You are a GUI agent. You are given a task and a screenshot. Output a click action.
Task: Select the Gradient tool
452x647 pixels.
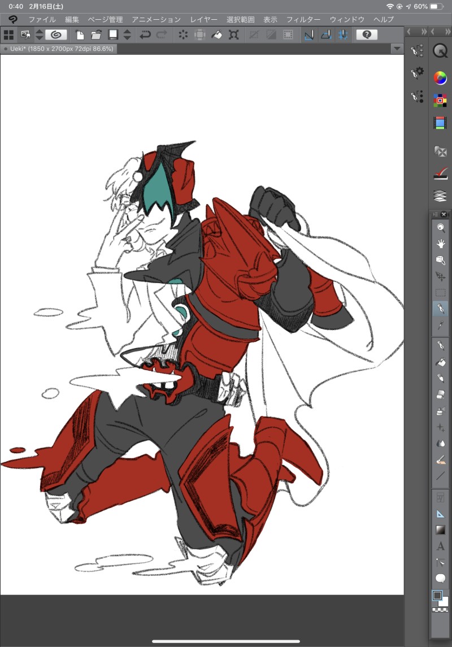pyautogui.click(x=441, y=530)
